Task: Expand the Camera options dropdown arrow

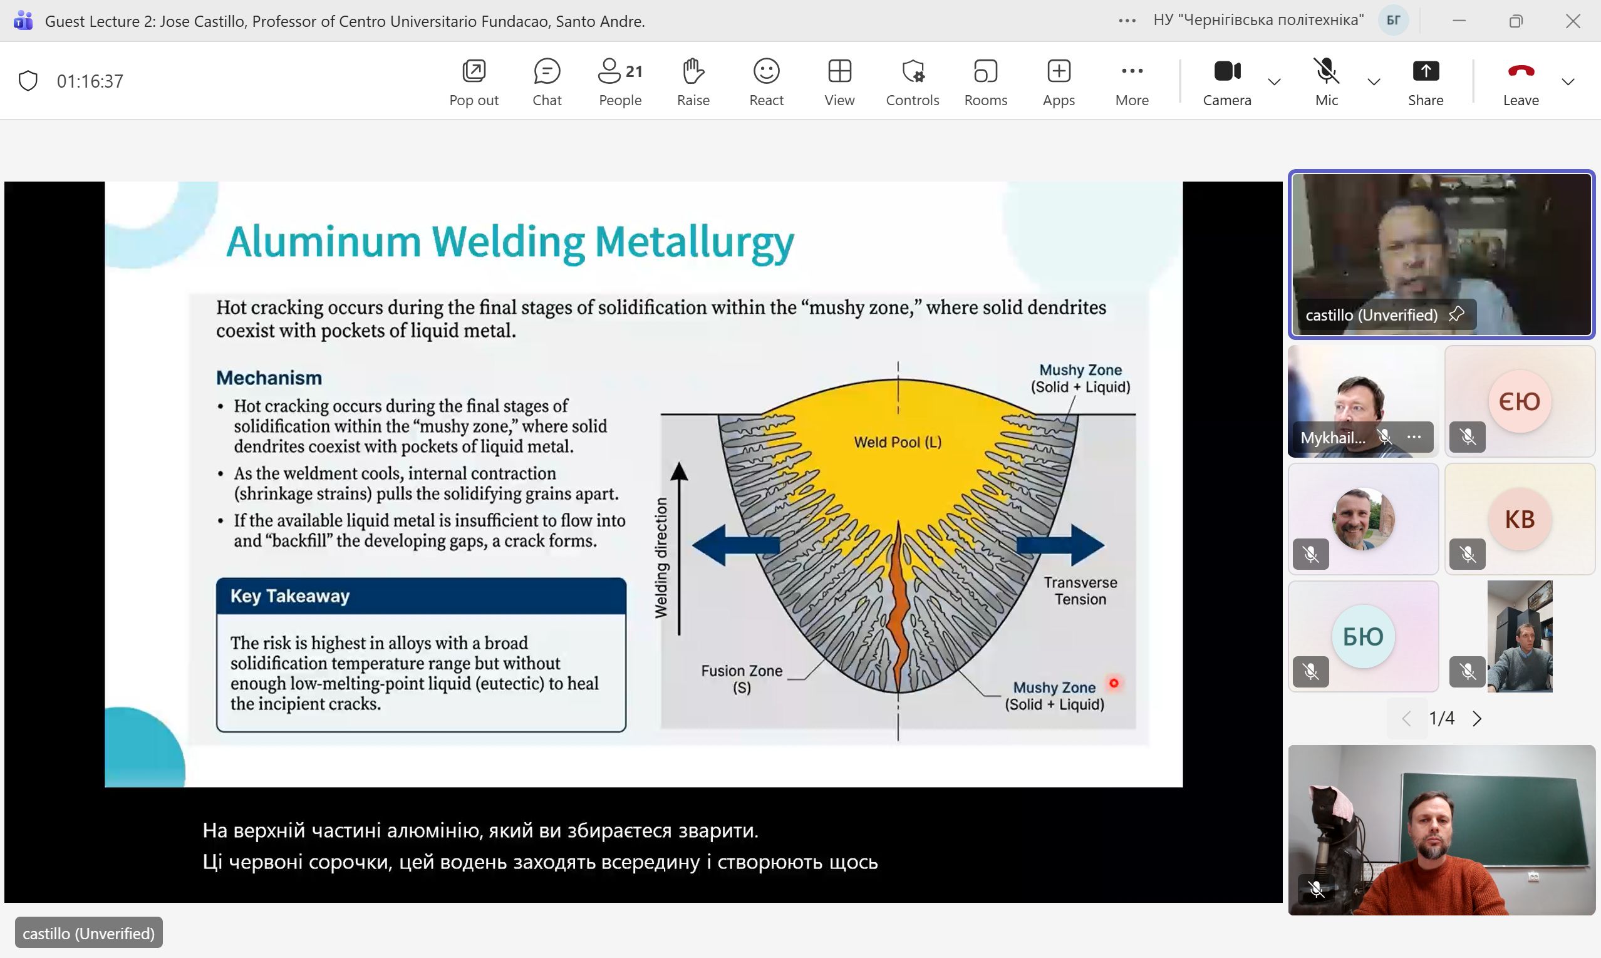Action: 1274,82
